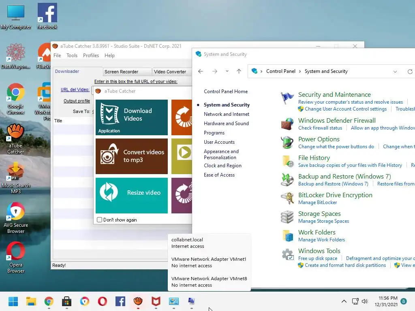Launch Google Chrome from the desktop
Image resolution: width=415 pixels, height=311 pixels.
tap(16, 99)
